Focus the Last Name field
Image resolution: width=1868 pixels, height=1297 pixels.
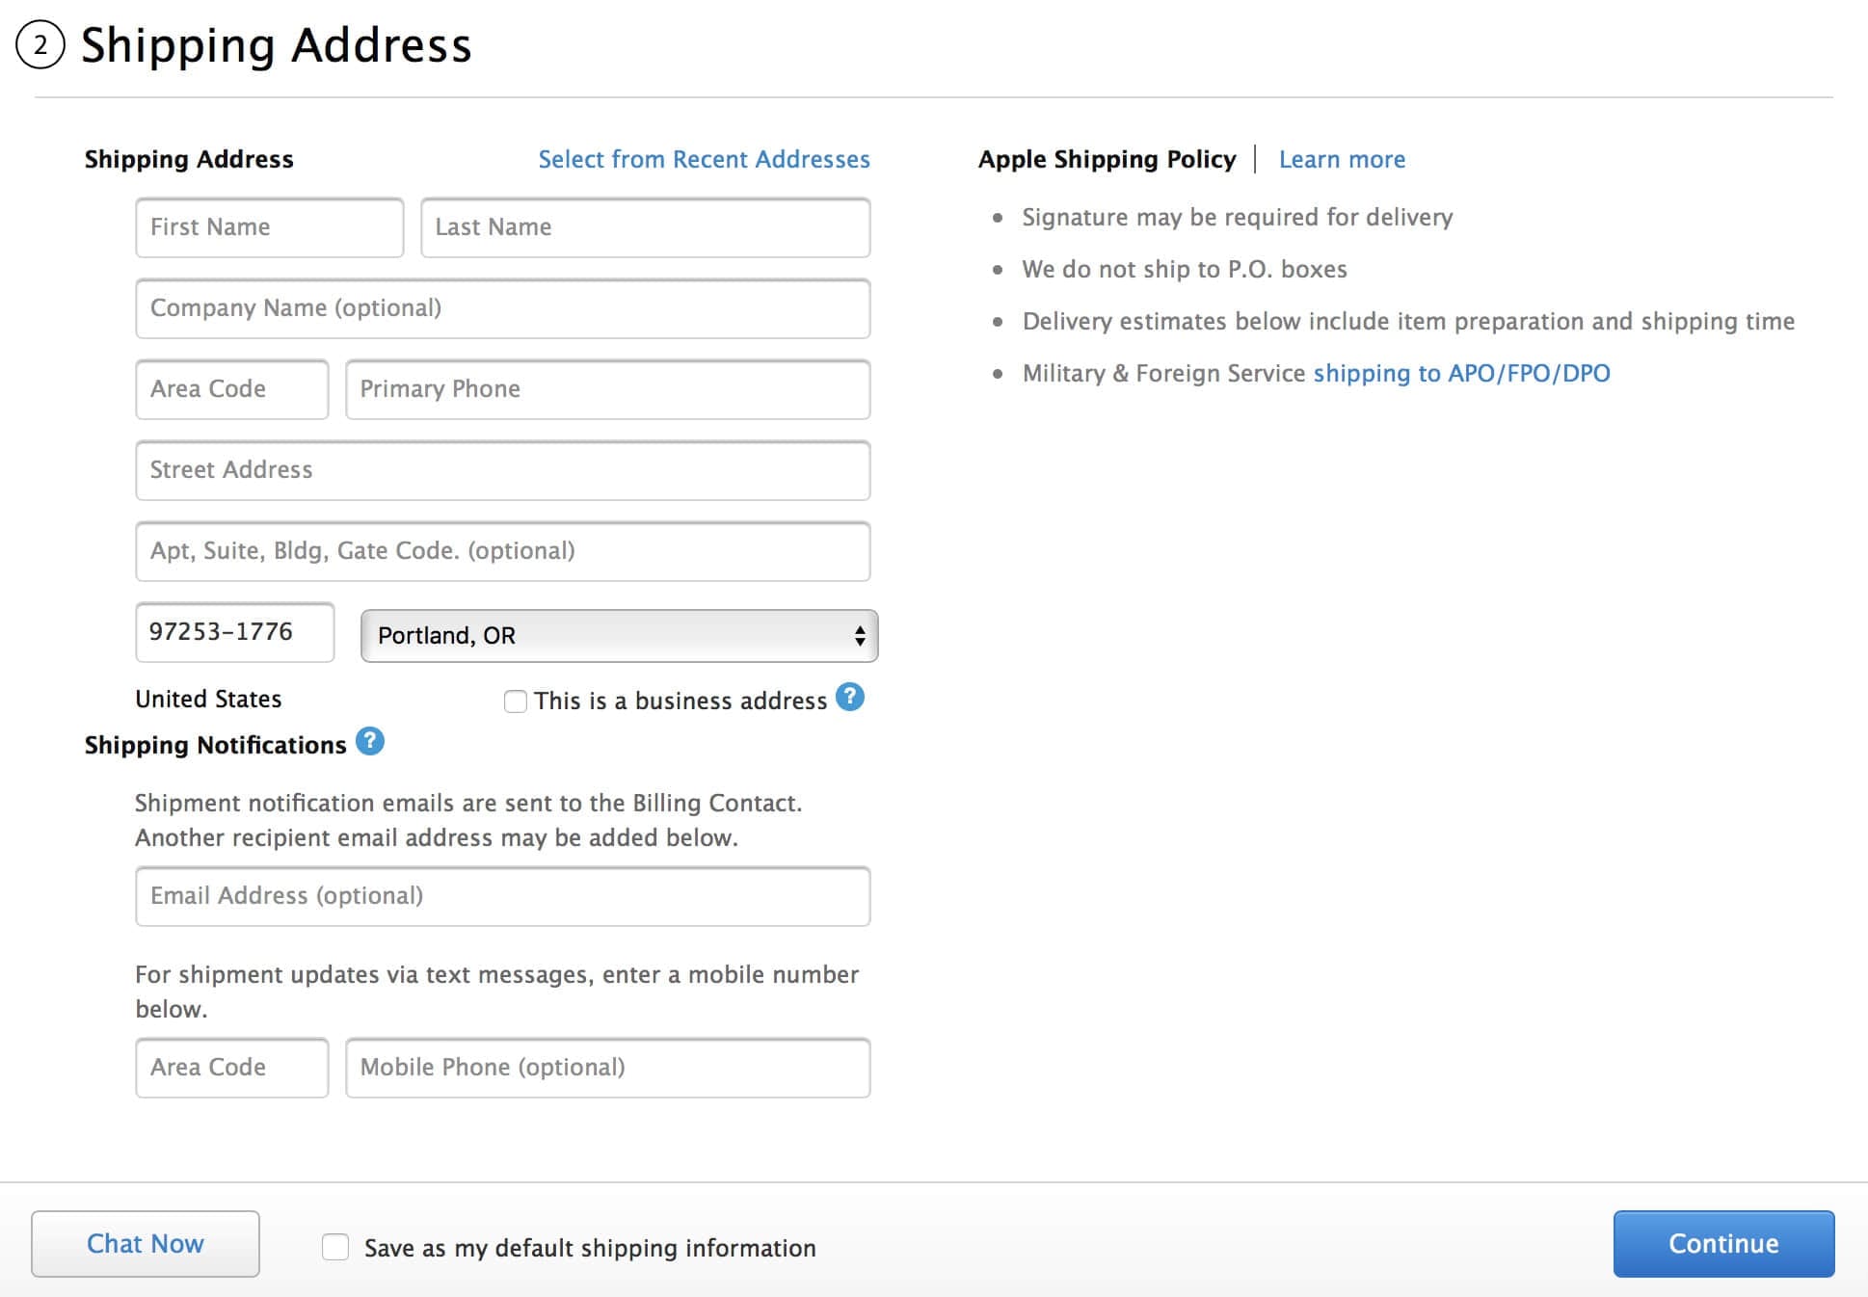646,227
